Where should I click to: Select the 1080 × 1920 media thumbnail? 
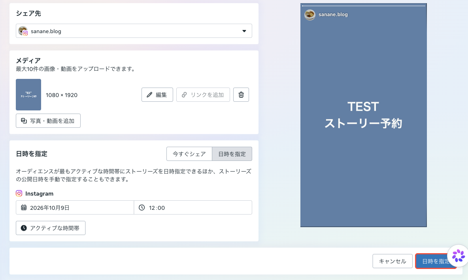(28, 95)
